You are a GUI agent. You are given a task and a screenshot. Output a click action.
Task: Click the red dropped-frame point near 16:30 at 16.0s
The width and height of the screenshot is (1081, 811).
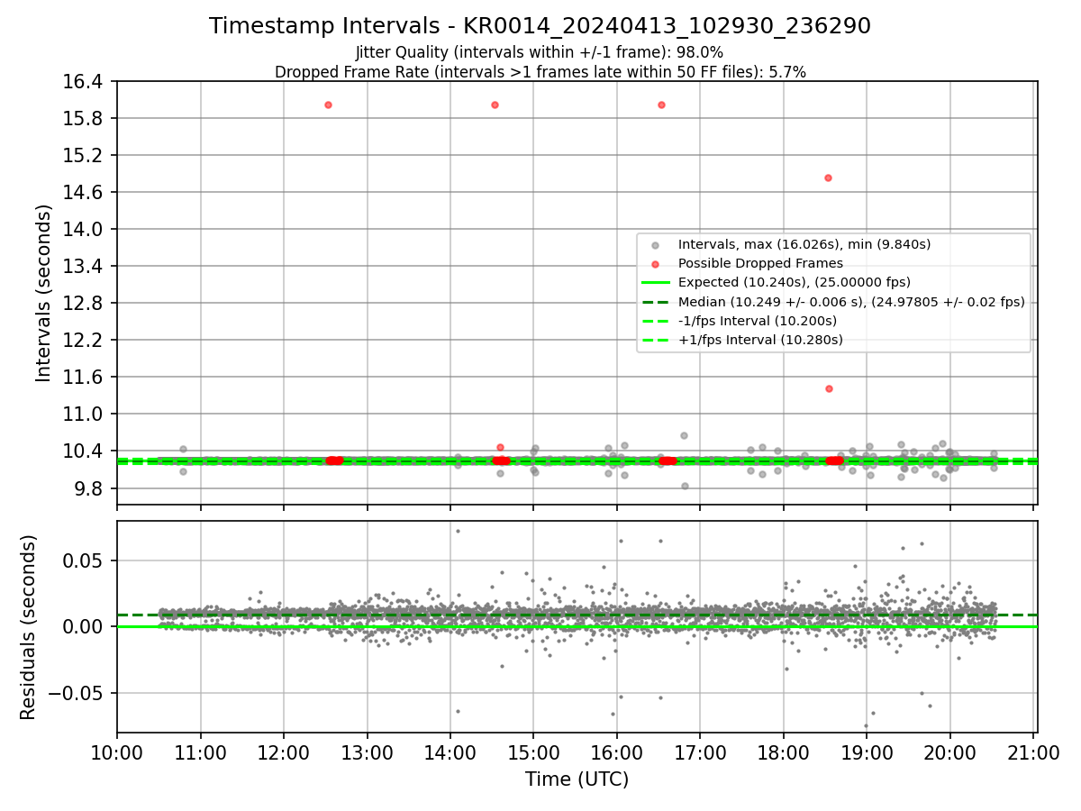pos(661,105)
